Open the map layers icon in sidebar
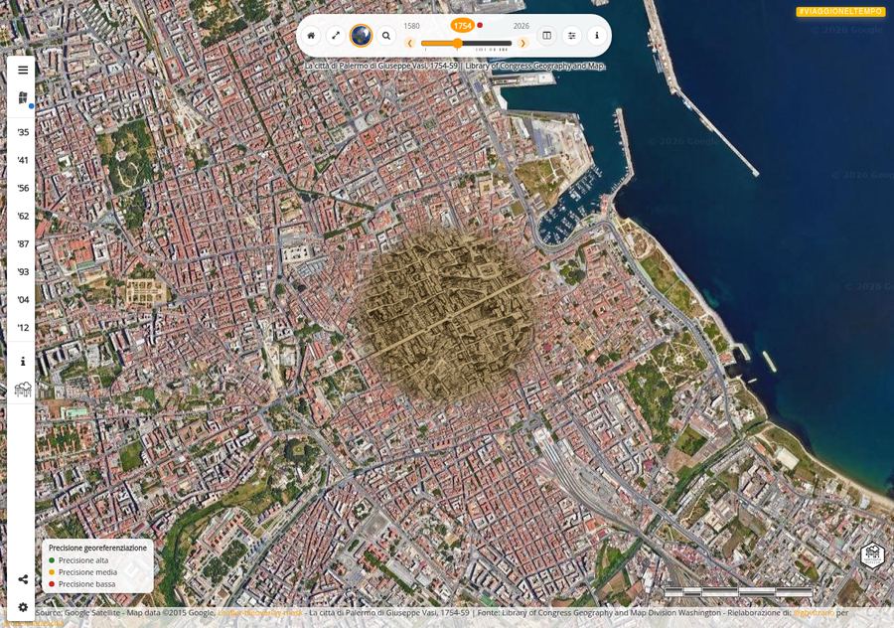894x628 pixels. click(x=23, y=98)
